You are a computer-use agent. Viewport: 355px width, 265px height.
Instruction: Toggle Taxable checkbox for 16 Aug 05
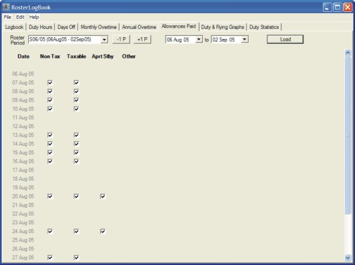(x=76, y=161)
